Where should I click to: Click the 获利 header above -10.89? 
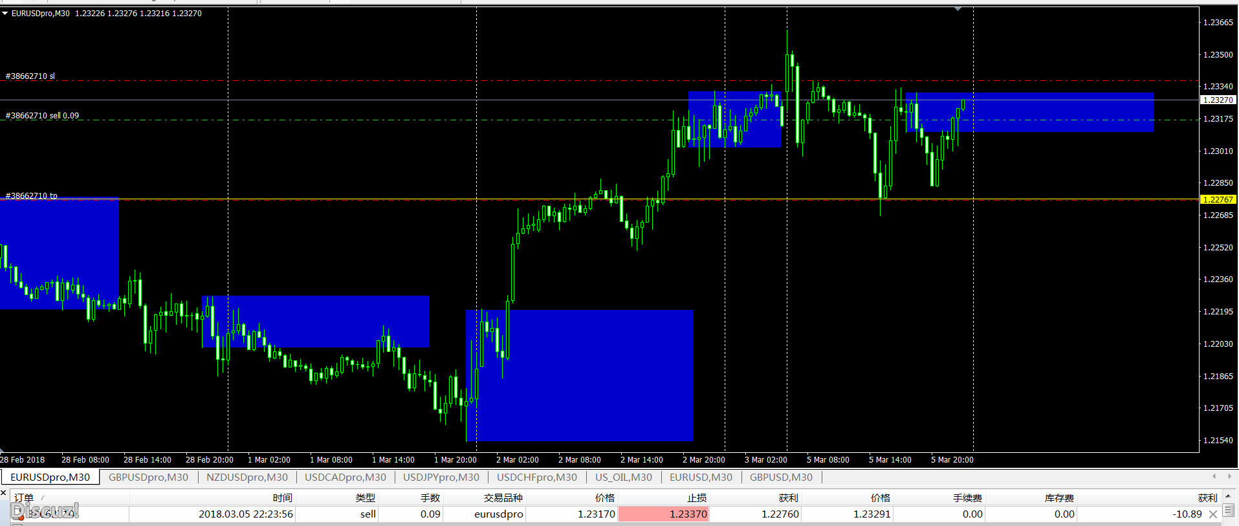click(1149, 498)
